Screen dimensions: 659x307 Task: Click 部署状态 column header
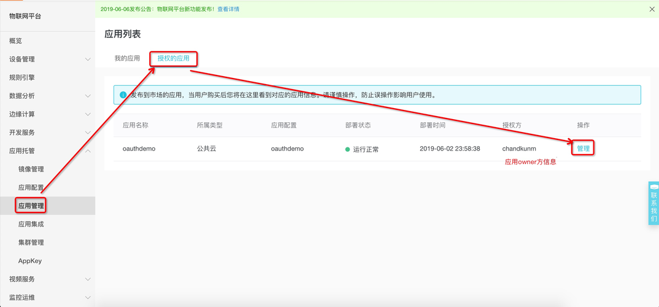(x=358, y=125)
